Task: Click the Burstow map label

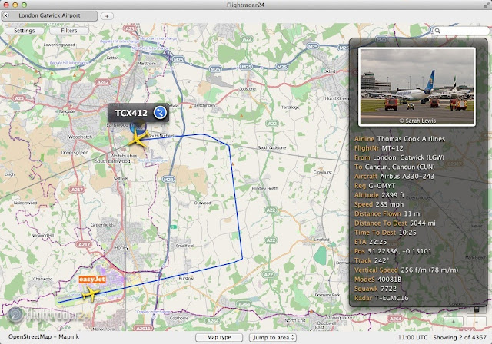Action: pos(186,278)
